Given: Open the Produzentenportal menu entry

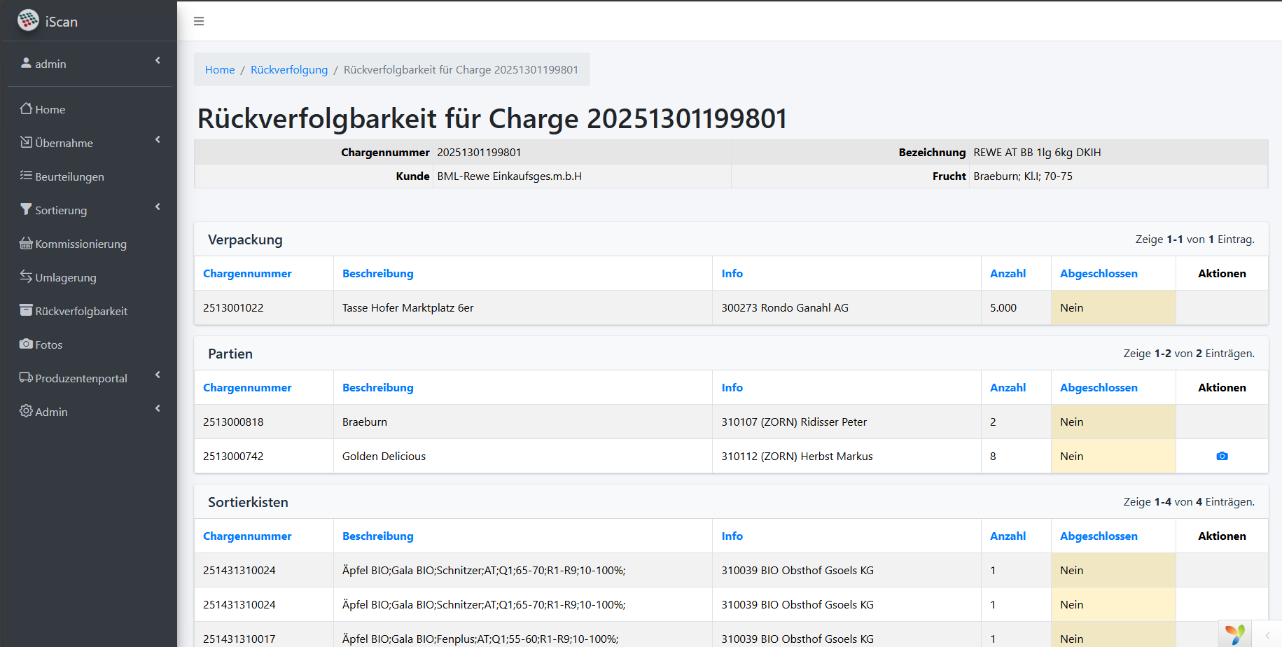Looking at the screenshot, I should pyautogui.click(x=81, y=378).
